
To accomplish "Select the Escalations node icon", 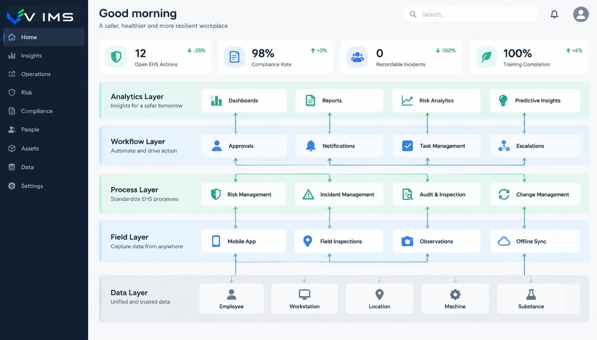I will [x=504, y=146].
